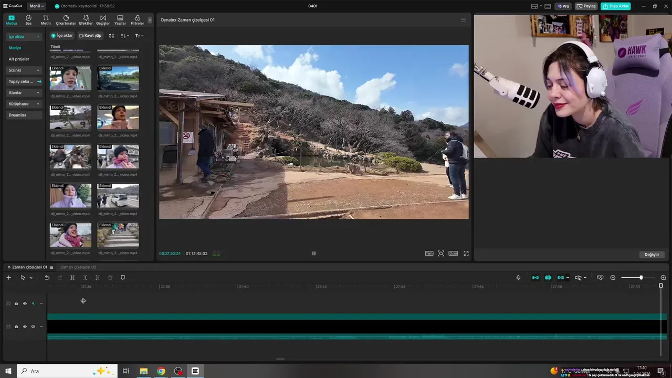Viewport: 672px width, 378px height.
Task: Split the clip at the playhead
Action: 72,278
